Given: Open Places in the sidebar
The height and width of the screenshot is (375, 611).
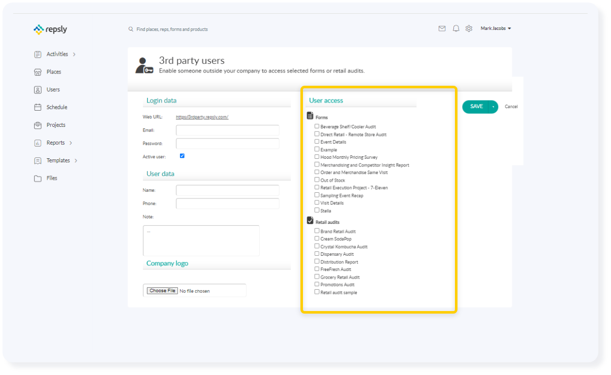Looking at the screenshot, I should 53,72.
